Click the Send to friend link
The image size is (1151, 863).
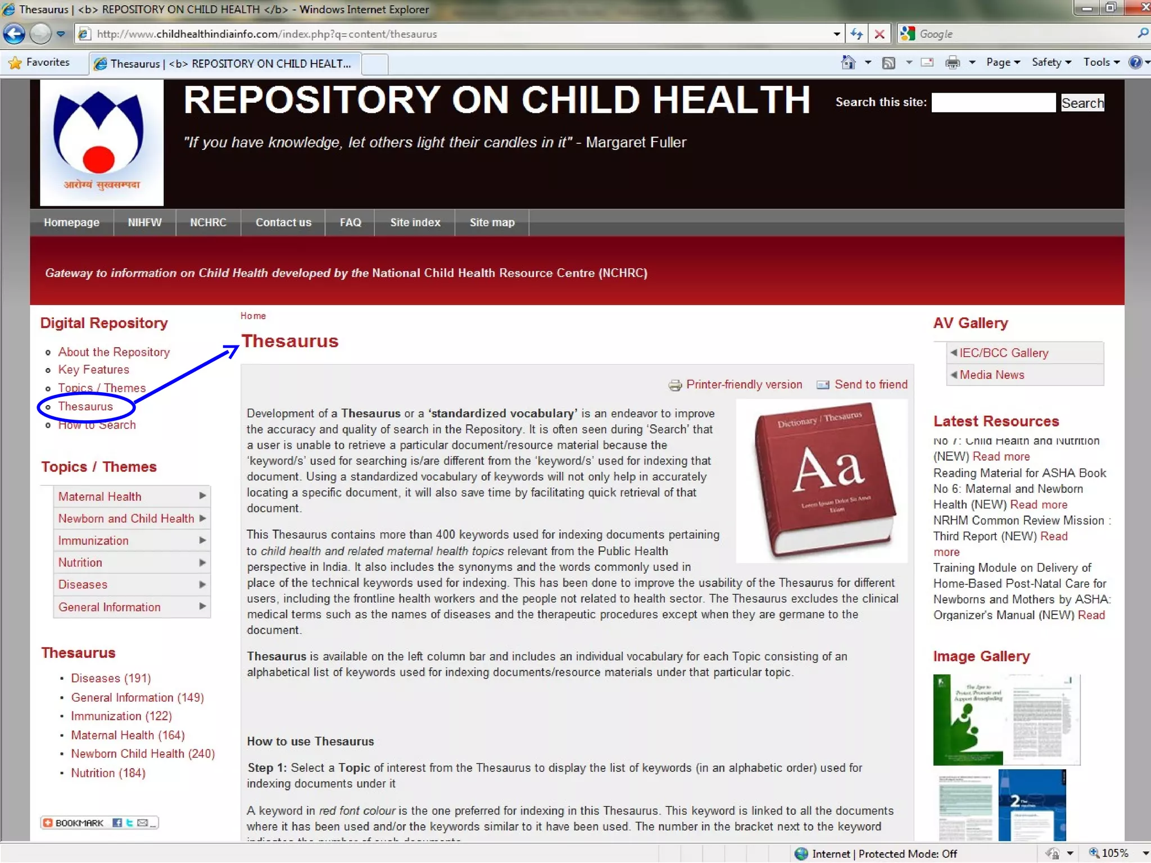(x=871, y=384)
